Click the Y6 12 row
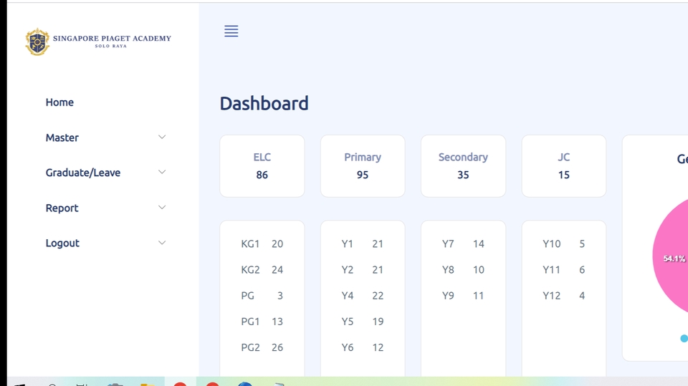The width and height of the screenshot is (688, 386). pos(363,347)
